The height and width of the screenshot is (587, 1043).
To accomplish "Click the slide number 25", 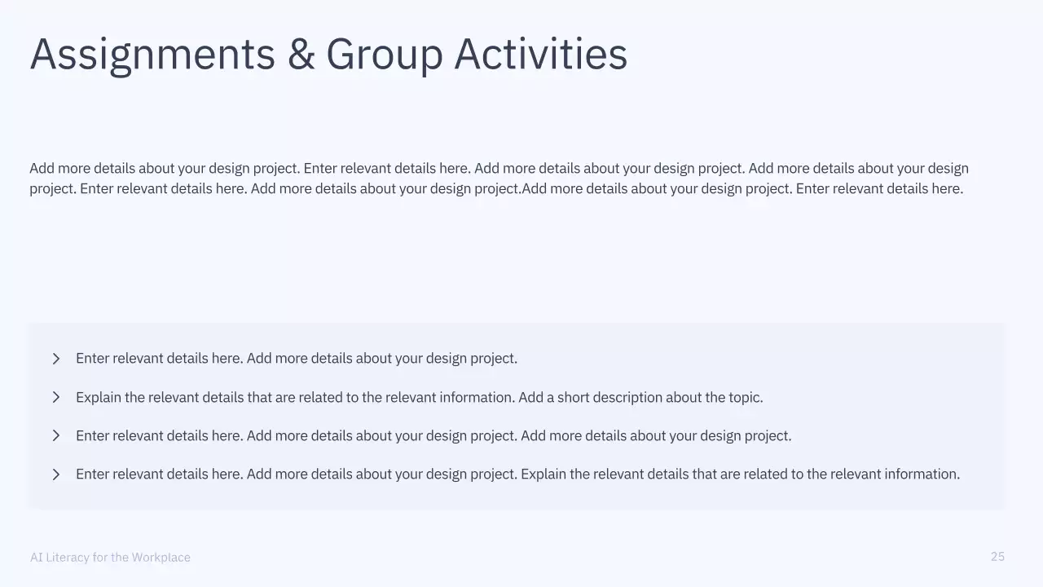I will [997, 557].
